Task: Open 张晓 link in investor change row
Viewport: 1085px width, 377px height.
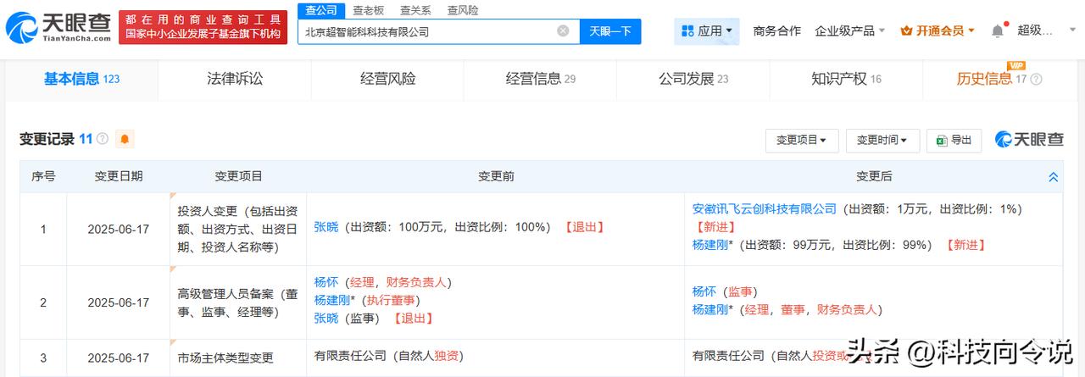Action: point(325,227)
